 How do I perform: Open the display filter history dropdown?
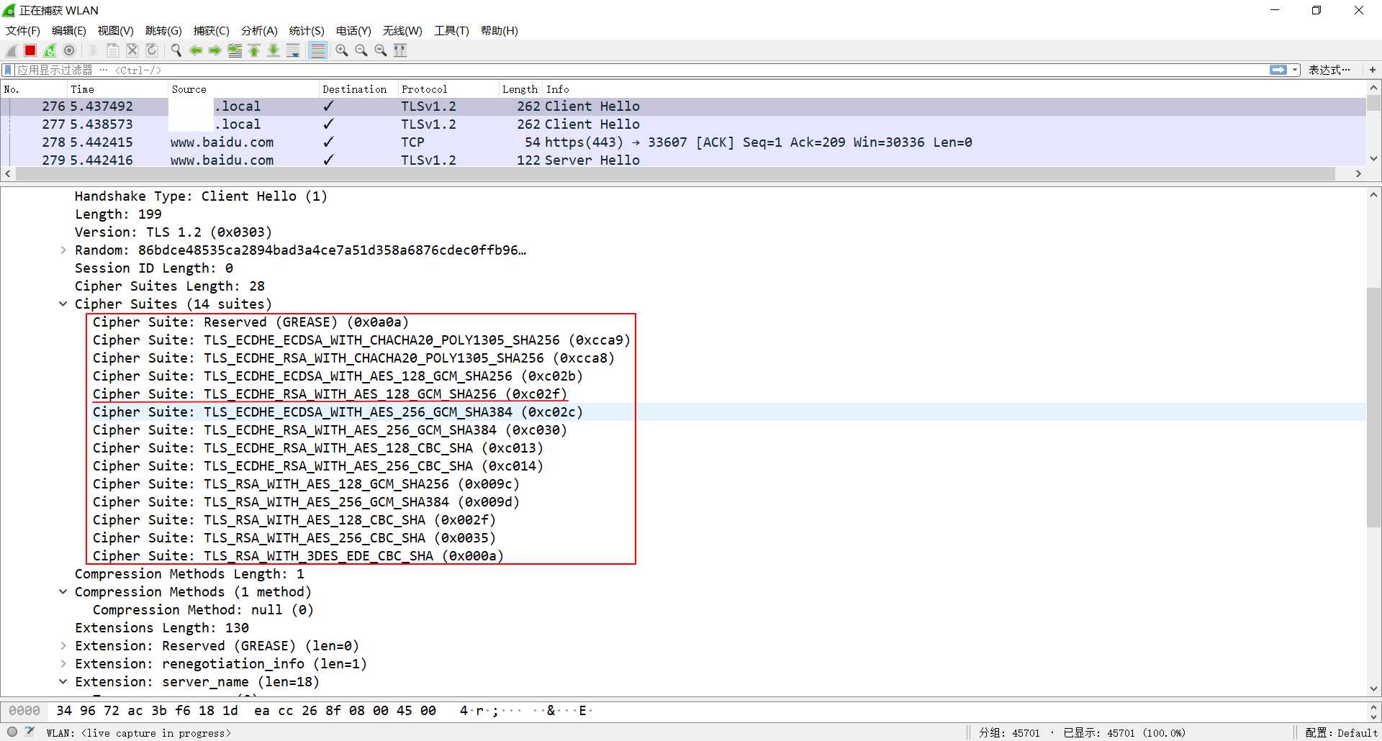point(1296,70)
